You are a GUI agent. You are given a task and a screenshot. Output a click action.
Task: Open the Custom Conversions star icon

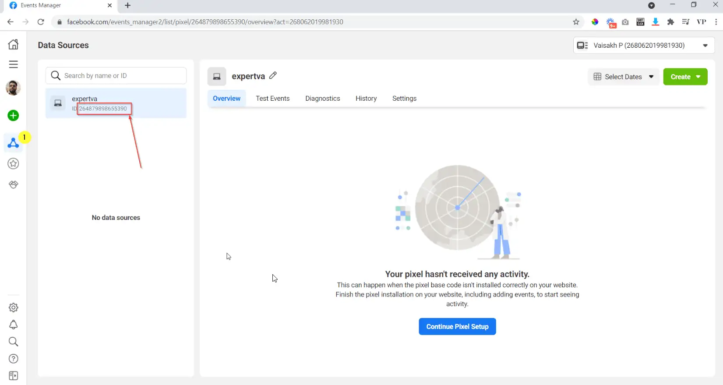[13, 163]
